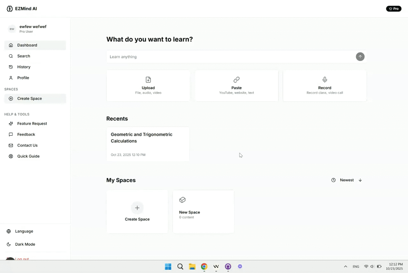Click the Pro badge in header
Screen dimensions: 408x273
pyautogui.click(x=393, y=9)
